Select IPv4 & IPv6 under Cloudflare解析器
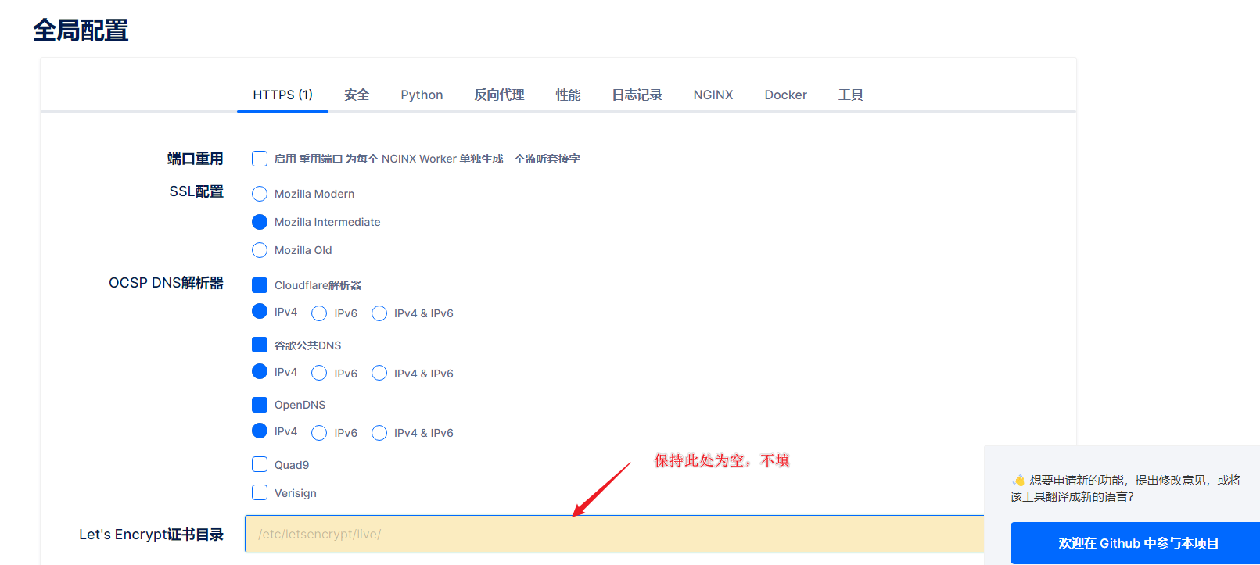 pos(379,313)
